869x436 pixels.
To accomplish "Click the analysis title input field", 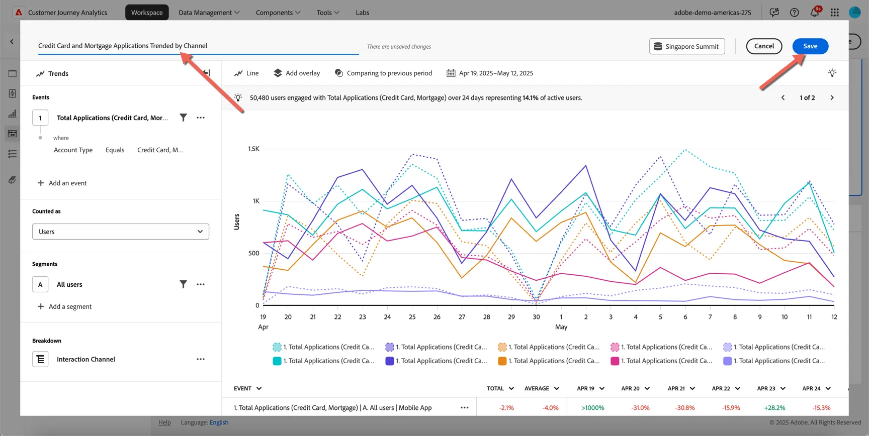I will [x=199, y=46].
